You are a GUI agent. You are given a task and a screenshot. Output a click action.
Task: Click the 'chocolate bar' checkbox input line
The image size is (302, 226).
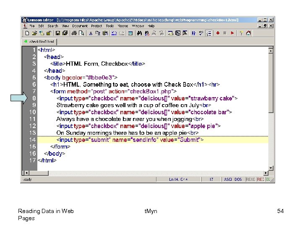tap(144, 112)
